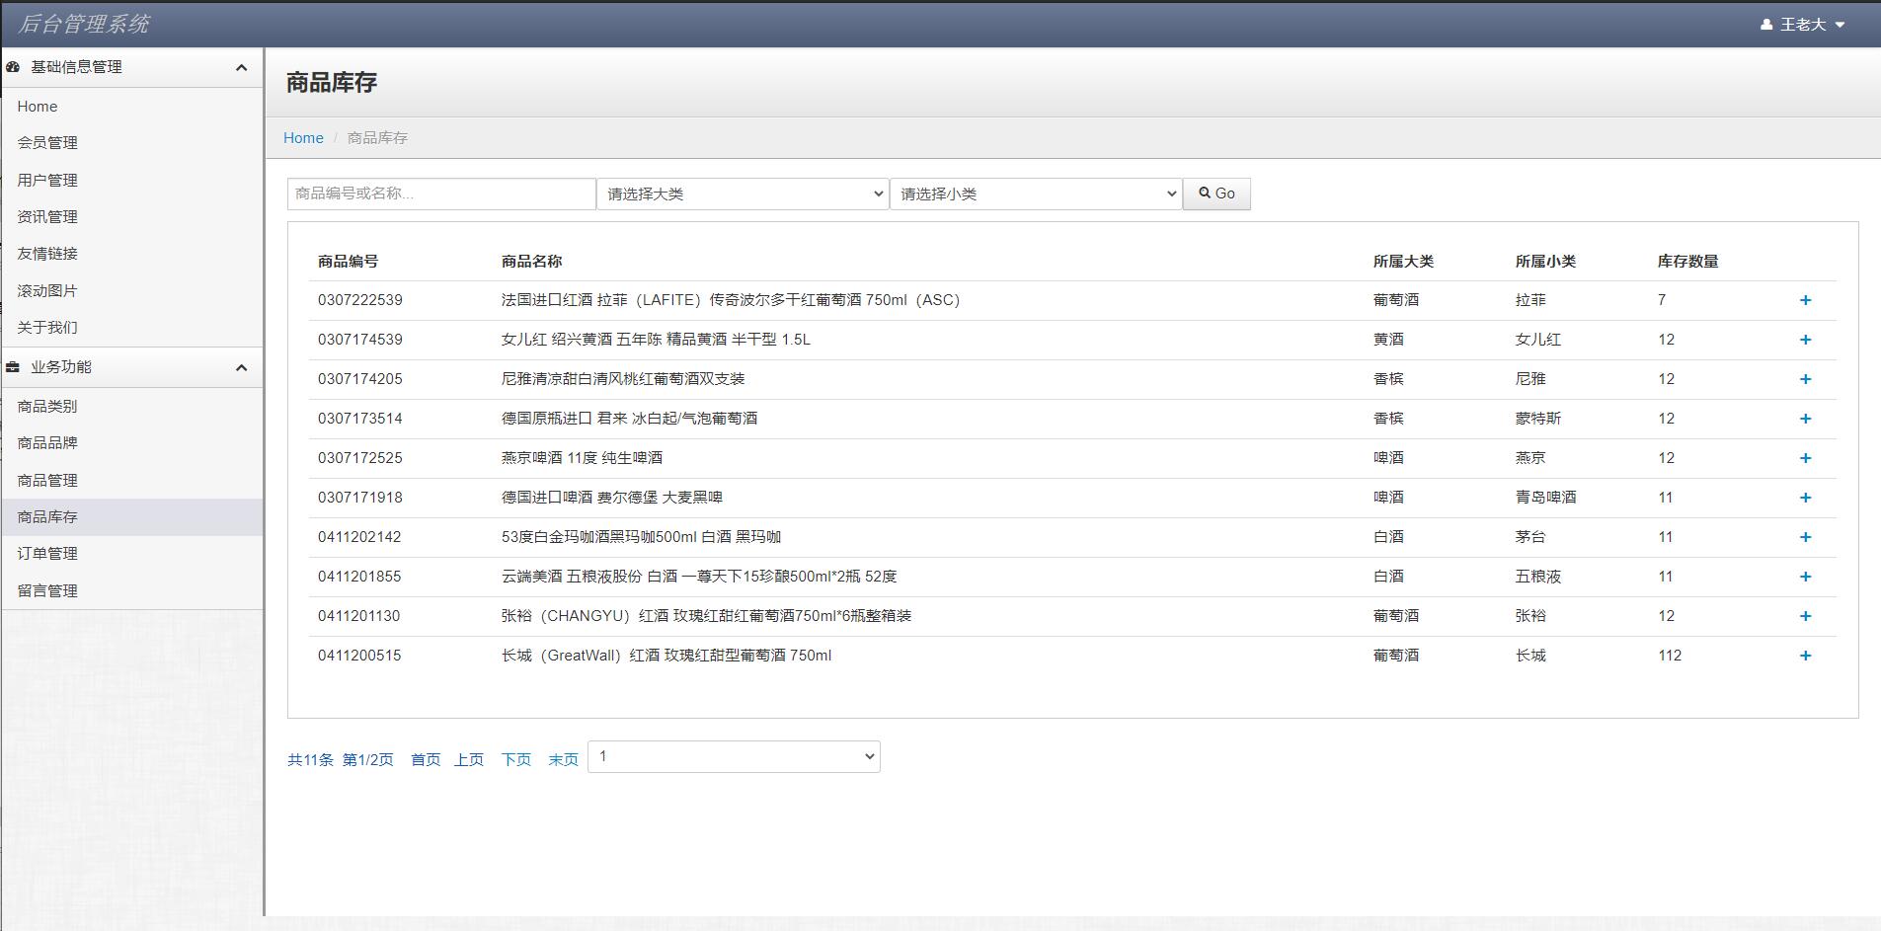The image size is (1881, 931).
Task: Go to the next page via 下页
Action: coord(515,759)
